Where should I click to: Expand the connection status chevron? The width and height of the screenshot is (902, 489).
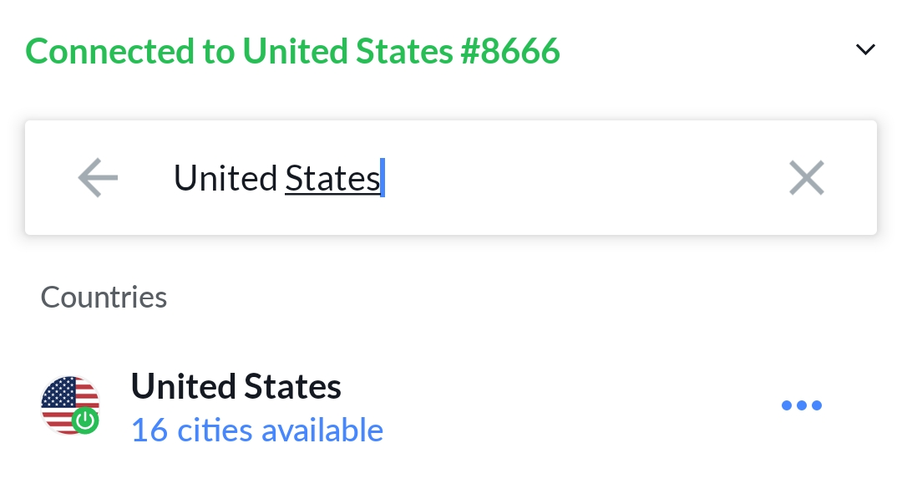coord(865,50)
